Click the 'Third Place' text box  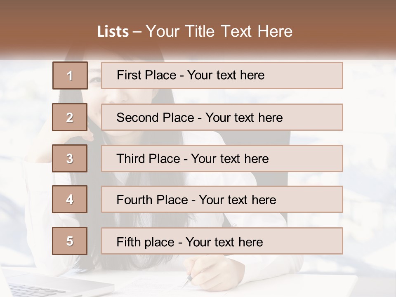coord(222,158)
